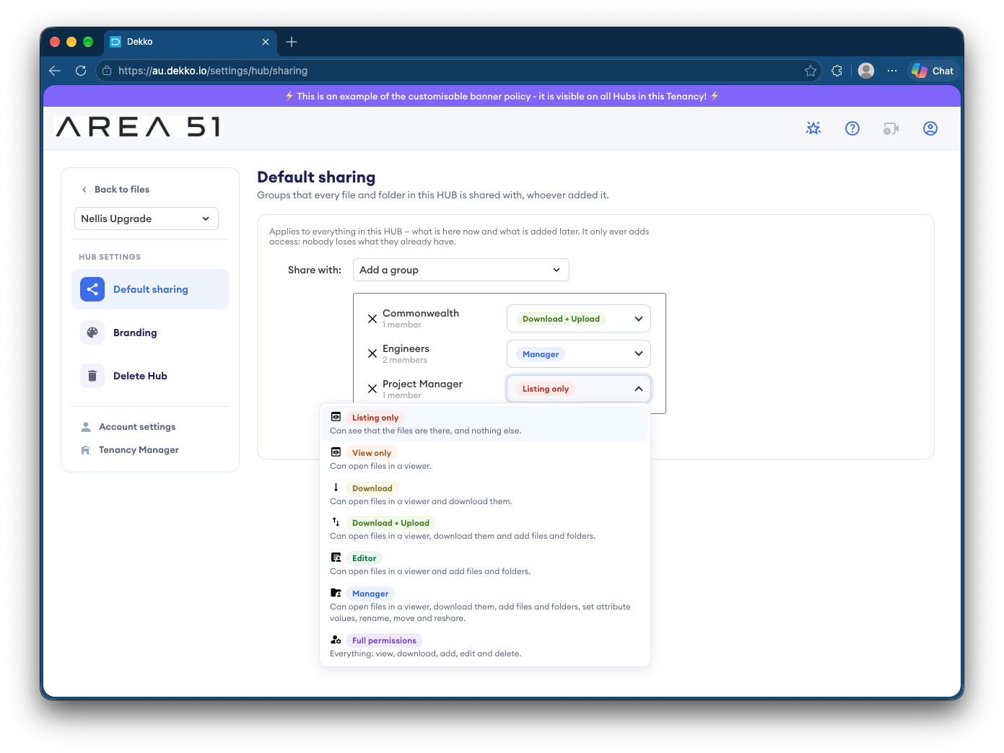The image size is (1004, 753).
Task: Select the Manager option in the list
Action: pyautogui.click(x=485, y=605)
